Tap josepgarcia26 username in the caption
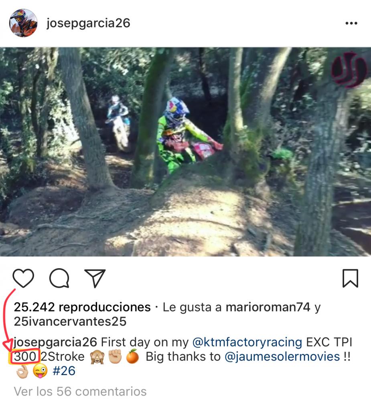 tap(55, 342)
